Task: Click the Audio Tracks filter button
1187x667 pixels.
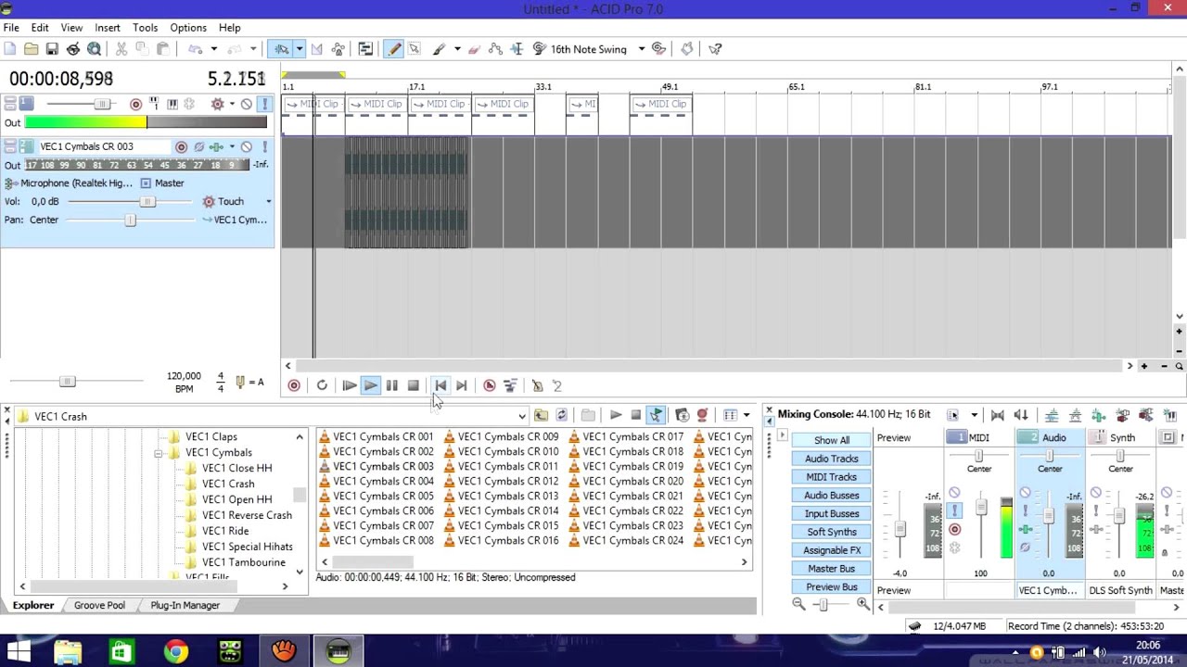Action: pos(832,459)
